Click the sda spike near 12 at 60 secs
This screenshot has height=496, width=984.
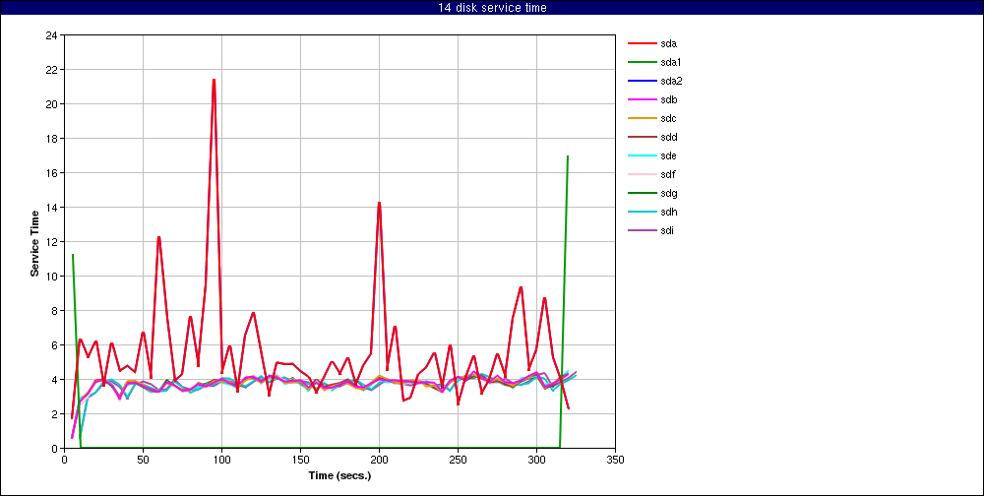[x=158, y=237]
